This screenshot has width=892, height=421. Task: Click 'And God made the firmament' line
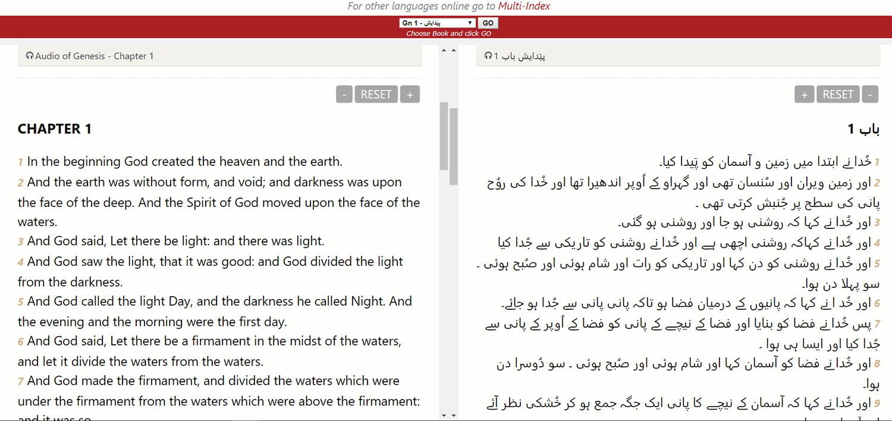213,381
